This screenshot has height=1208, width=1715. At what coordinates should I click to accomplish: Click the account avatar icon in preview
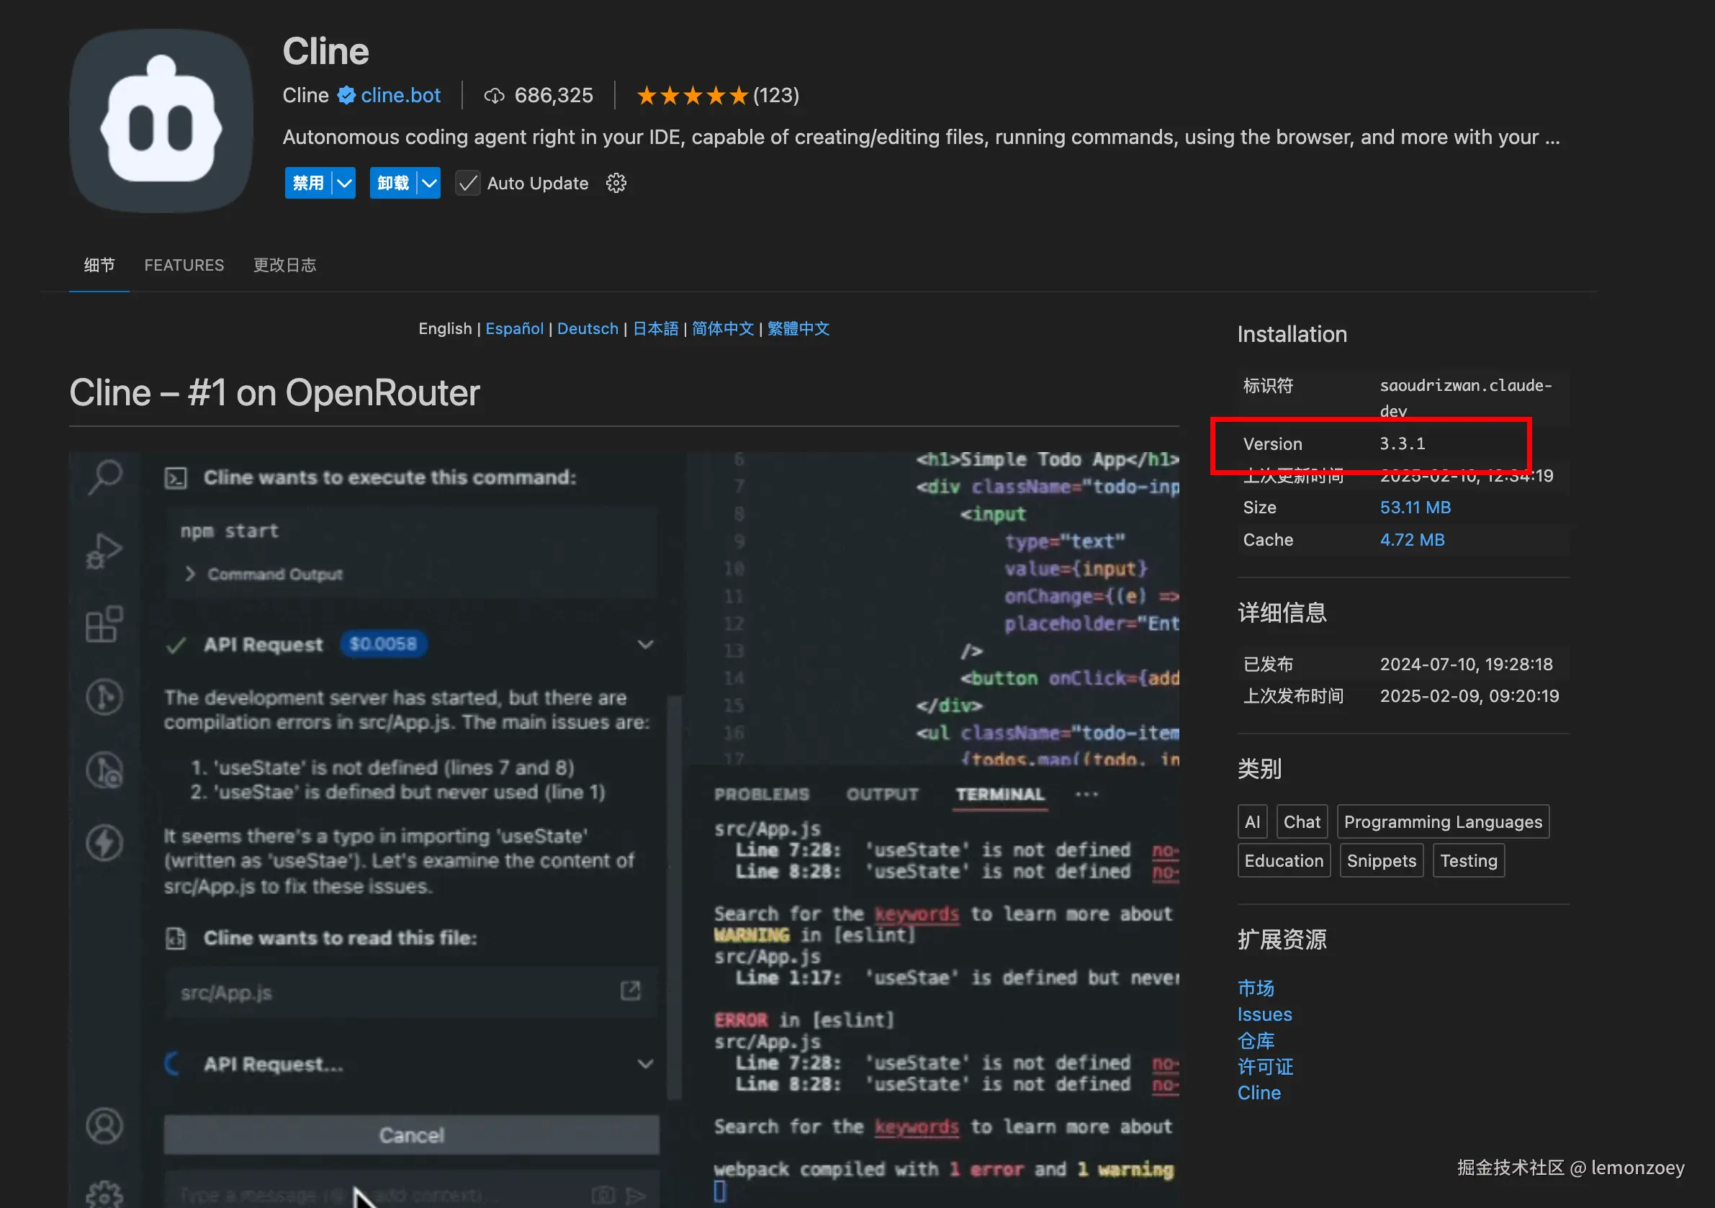click(104, 1126)
